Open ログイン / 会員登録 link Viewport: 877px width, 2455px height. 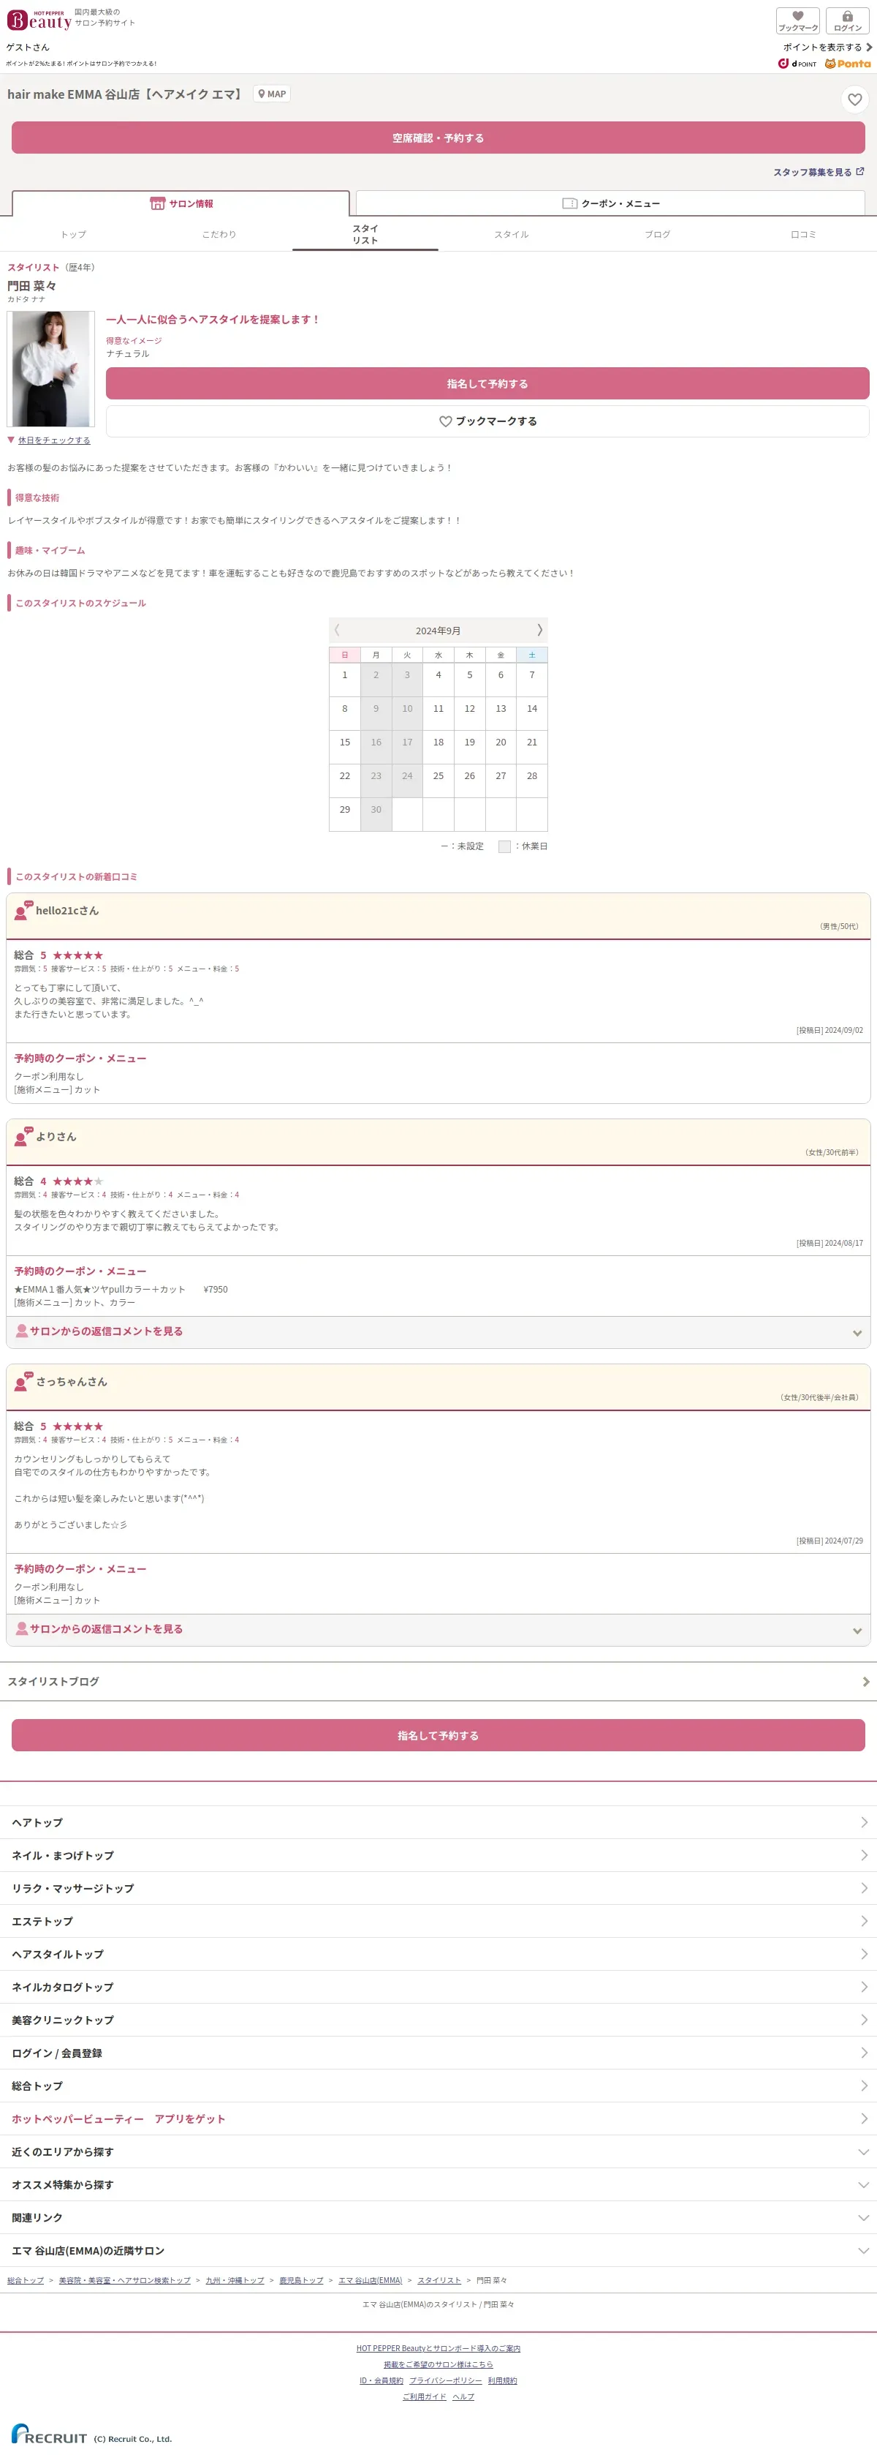coord(438,2053)
